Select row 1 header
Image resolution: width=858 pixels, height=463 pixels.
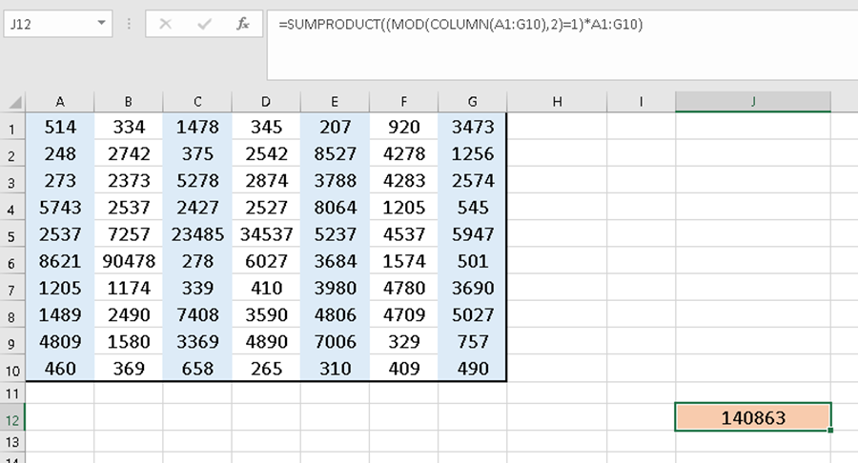pos(12,128)
